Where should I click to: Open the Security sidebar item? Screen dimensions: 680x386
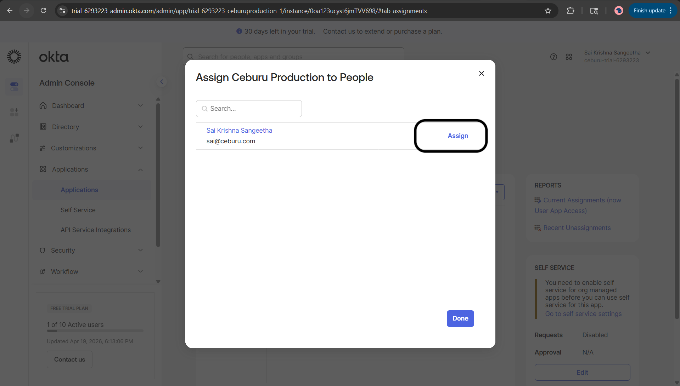(91, 250)
